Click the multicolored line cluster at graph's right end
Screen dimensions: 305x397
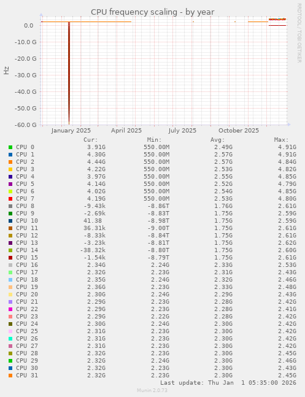click(277, 19)
